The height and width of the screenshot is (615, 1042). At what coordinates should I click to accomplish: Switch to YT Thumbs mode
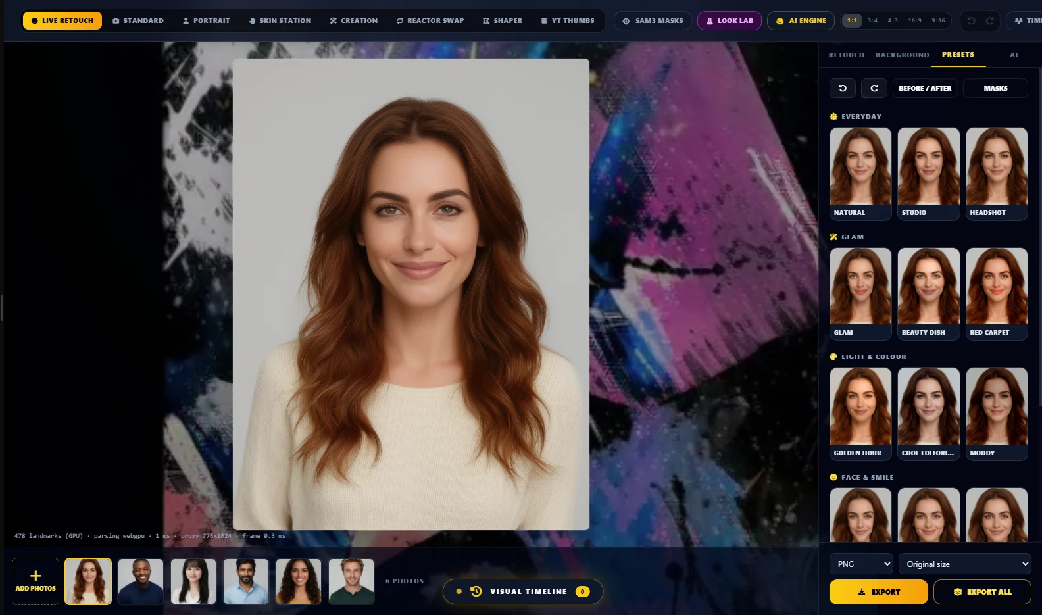[568, 21]
